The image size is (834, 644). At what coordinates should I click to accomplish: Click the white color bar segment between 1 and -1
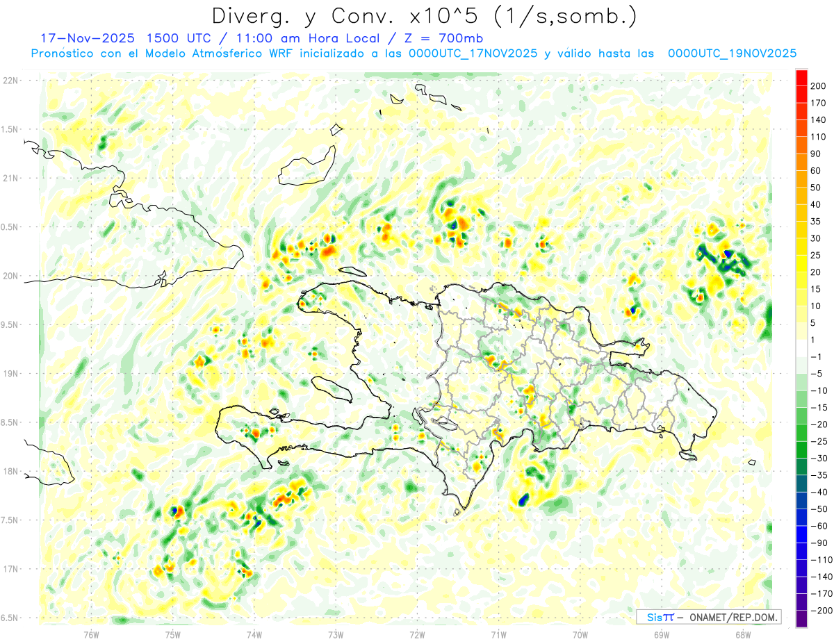point(801,349)
